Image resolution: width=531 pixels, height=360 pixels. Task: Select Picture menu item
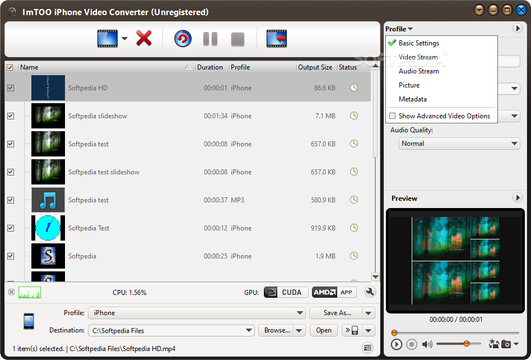pos(441,85)
